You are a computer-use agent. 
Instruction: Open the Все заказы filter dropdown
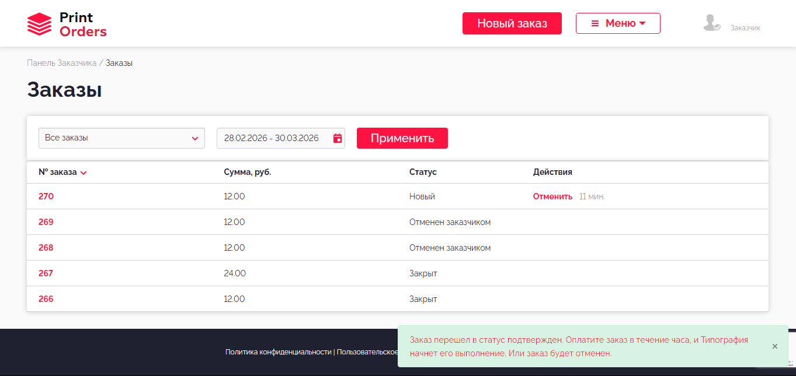pyautogui.click(x=121, y=138)
